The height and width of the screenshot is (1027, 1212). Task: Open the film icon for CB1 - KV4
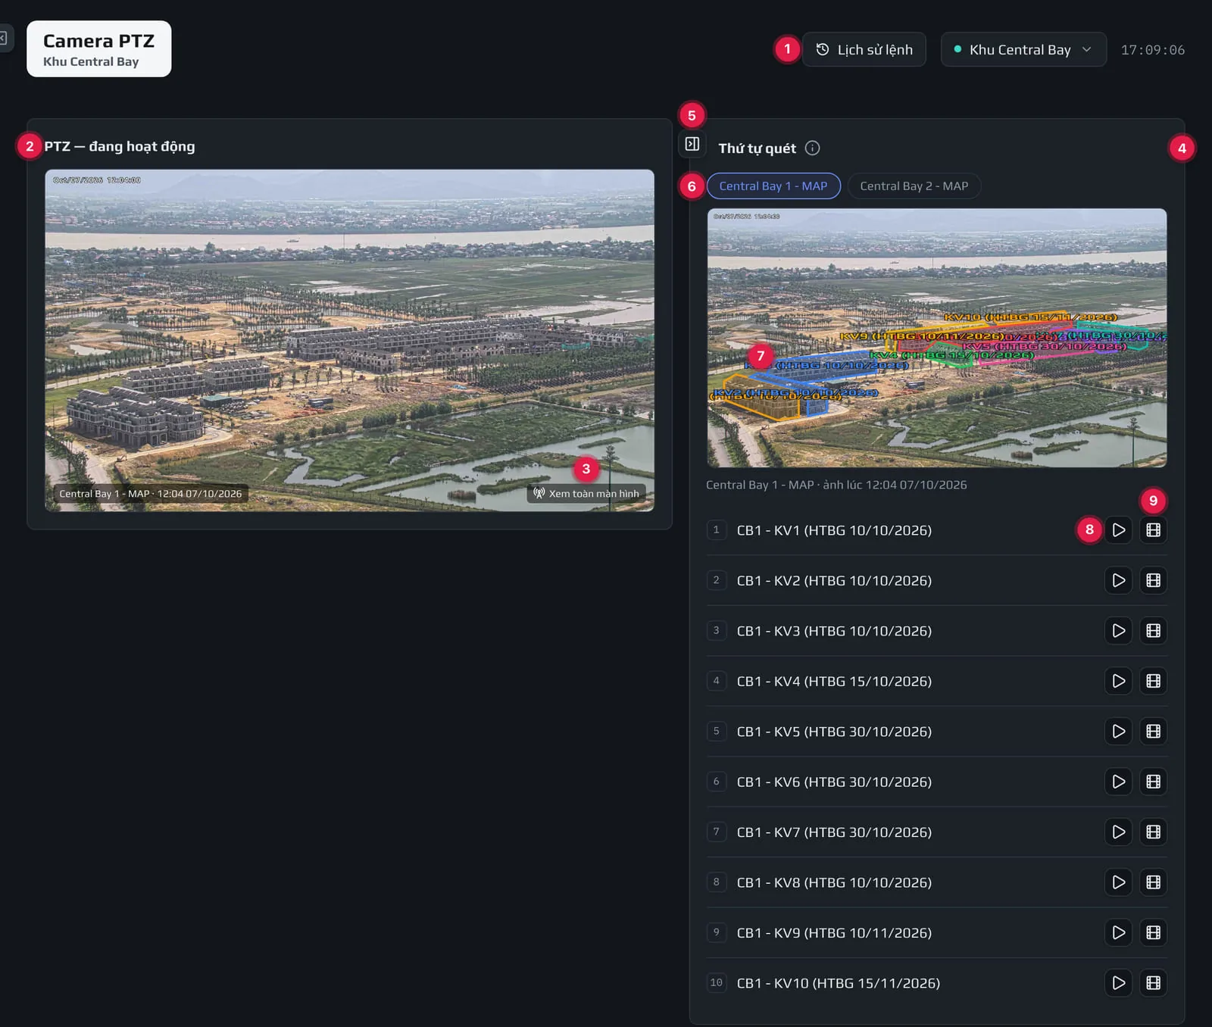(x=1153, y=681)
